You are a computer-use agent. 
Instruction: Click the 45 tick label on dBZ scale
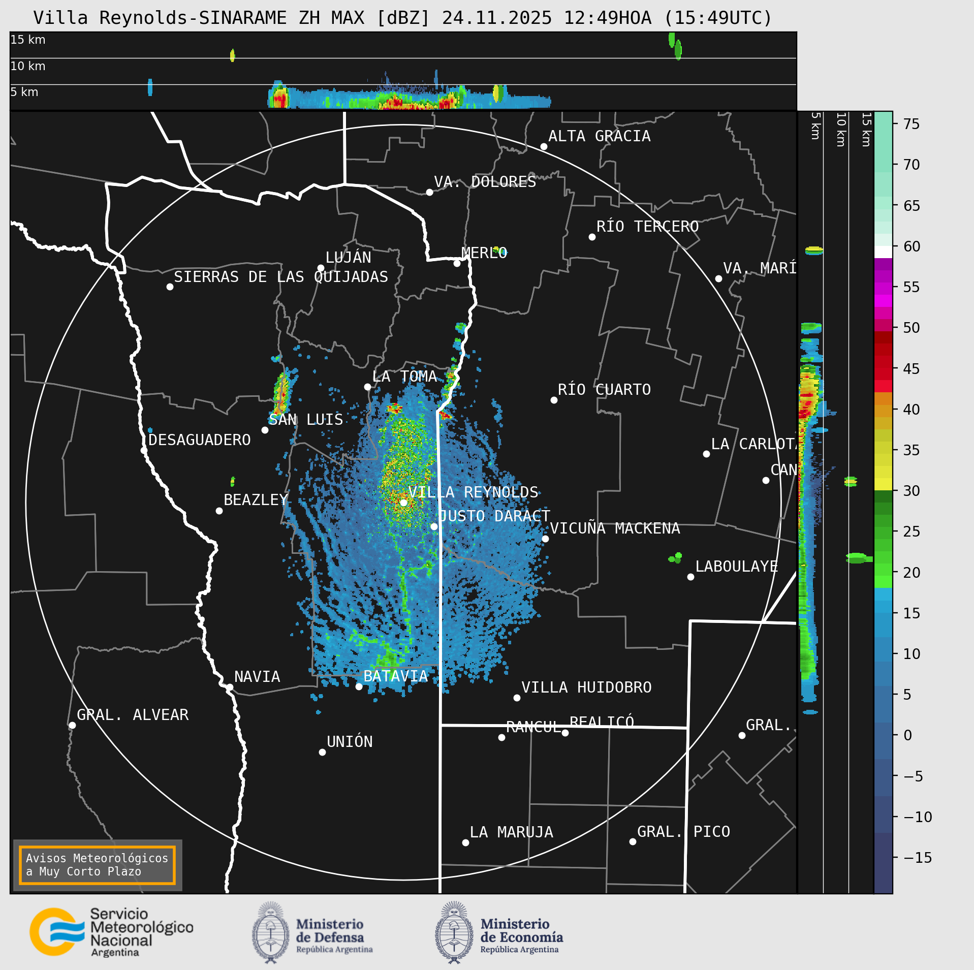tap(912, 368)
